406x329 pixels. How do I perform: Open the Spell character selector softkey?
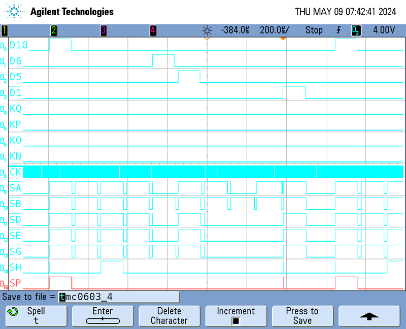36,316
